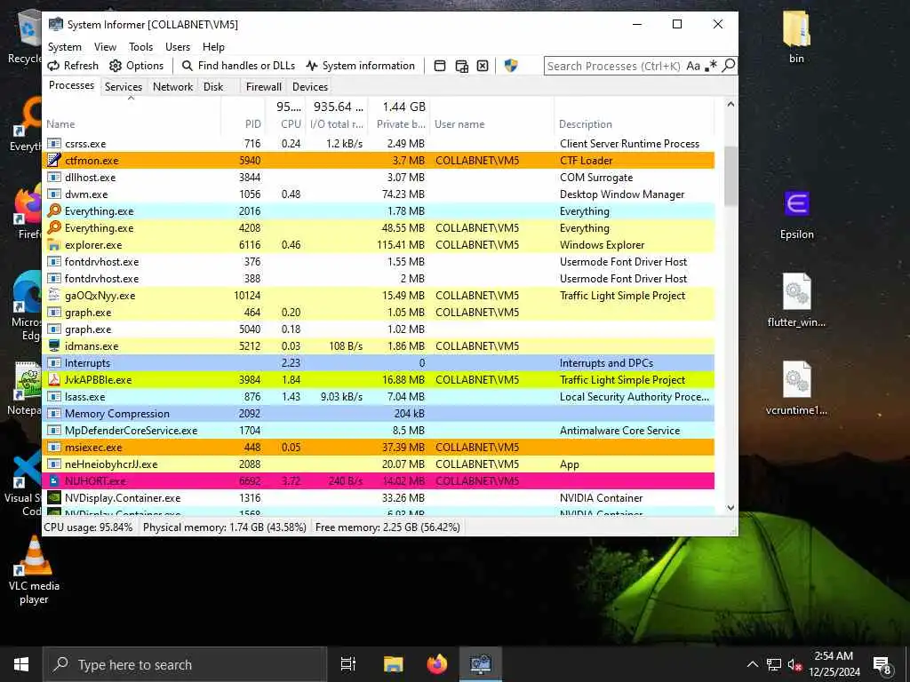Screen dimensions: 910x682
Task: Select the lsass.exe process row
Action: (x=379, y=397)
